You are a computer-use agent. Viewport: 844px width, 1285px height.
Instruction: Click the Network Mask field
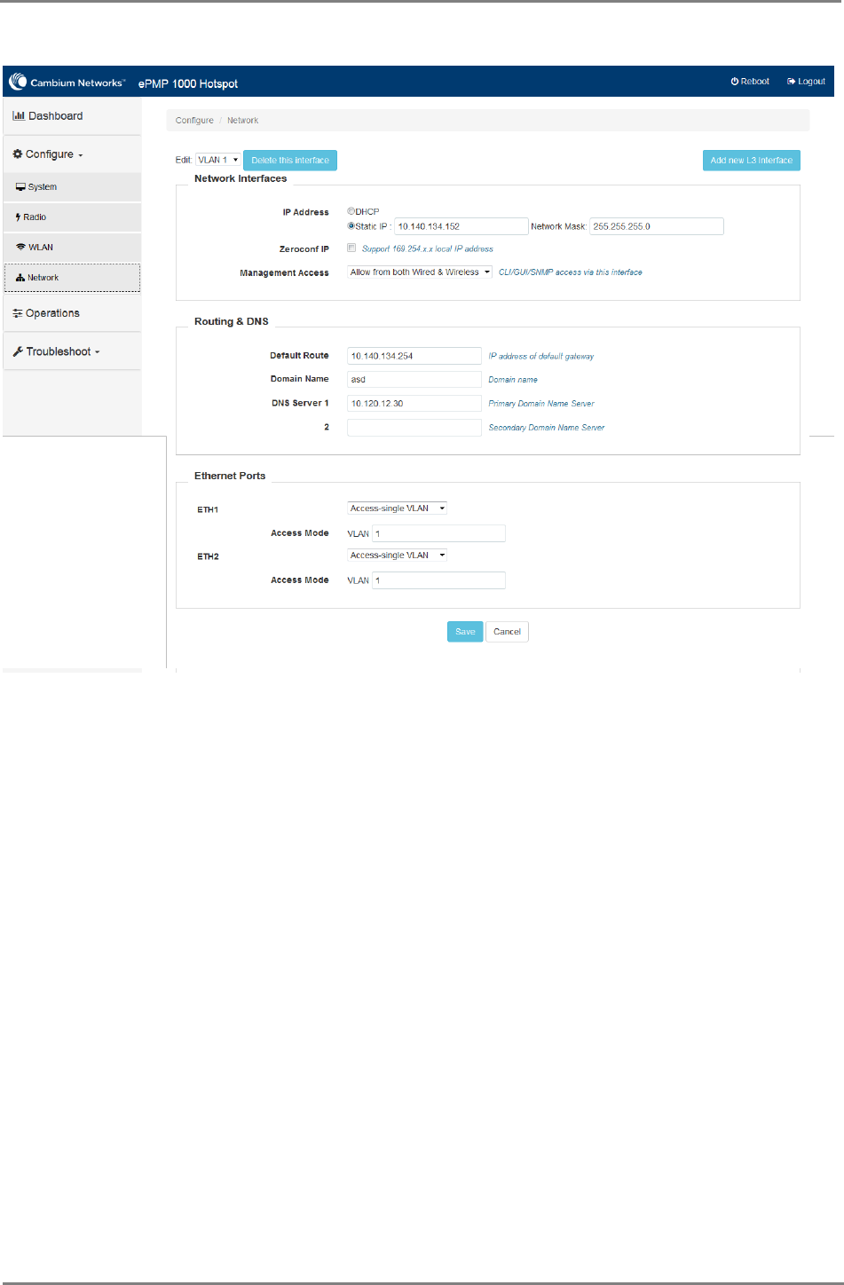coord(657,226)
